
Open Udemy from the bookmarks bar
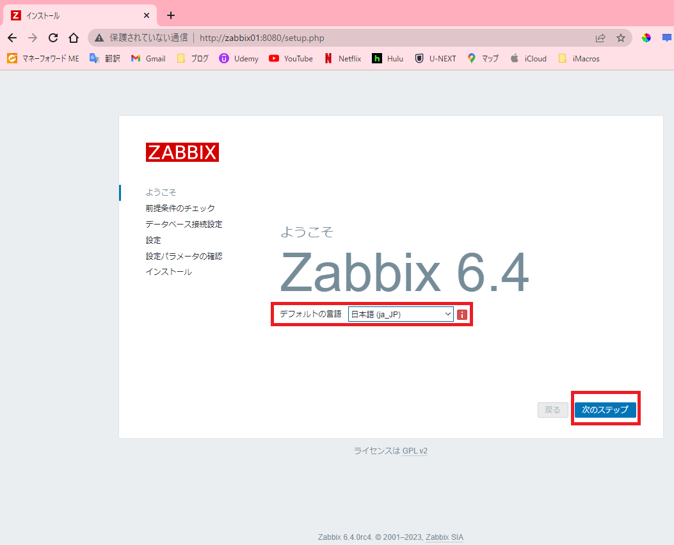coord(238,58)
